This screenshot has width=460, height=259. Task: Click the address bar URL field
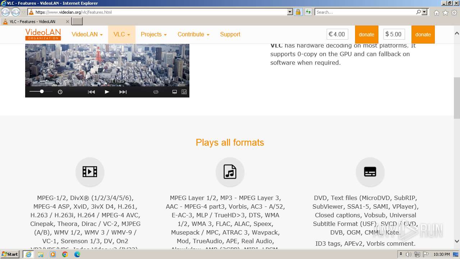(x=160, y=12)
